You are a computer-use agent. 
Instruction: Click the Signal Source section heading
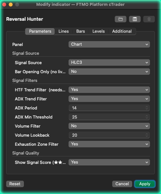click(x=26, y=53)
